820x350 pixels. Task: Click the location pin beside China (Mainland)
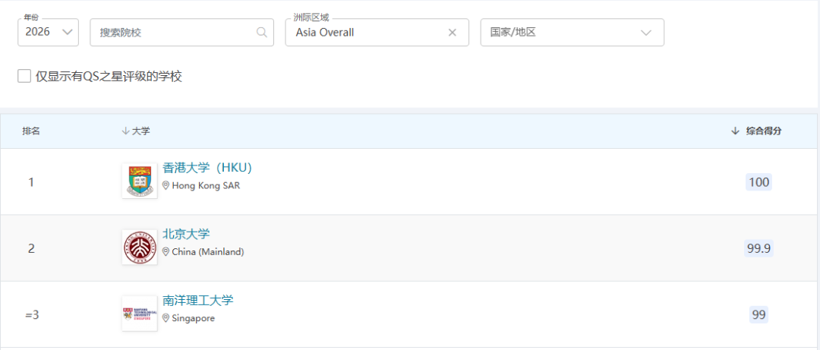pyautogui.click(x=166, y=252)
